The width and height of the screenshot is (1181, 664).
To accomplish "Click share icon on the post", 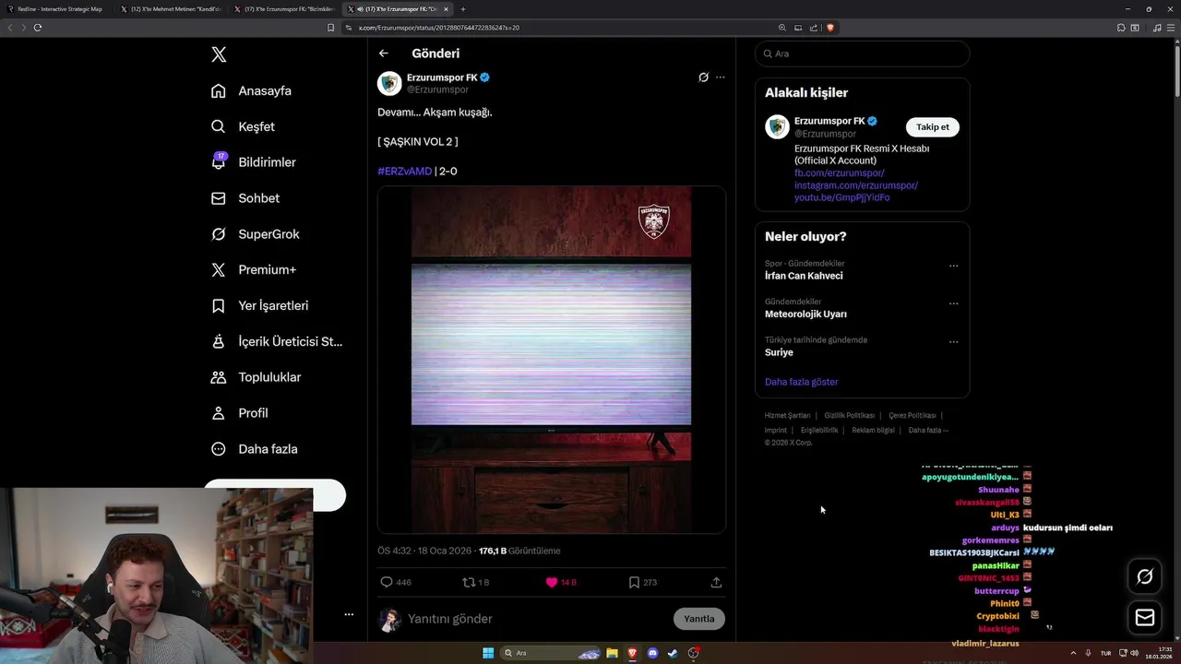I will [x=716, y=582].
